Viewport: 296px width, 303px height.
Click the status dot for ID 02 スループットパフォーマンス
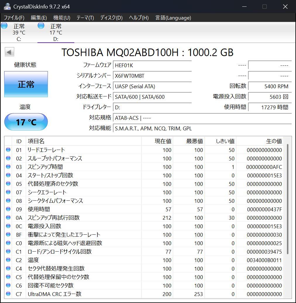pos(8,158)
